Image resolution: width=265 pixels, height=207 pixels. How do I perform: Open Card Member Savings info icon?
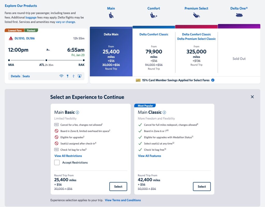coord(213,80)
